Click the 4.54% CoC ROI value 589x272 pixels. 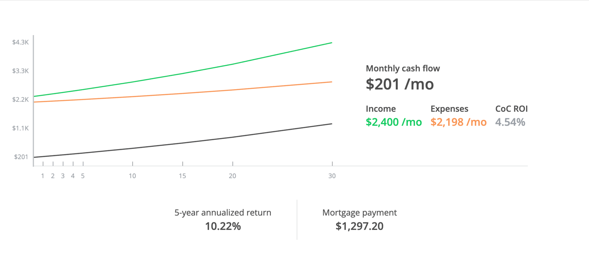pyautogui.click(x=510, y=122)
